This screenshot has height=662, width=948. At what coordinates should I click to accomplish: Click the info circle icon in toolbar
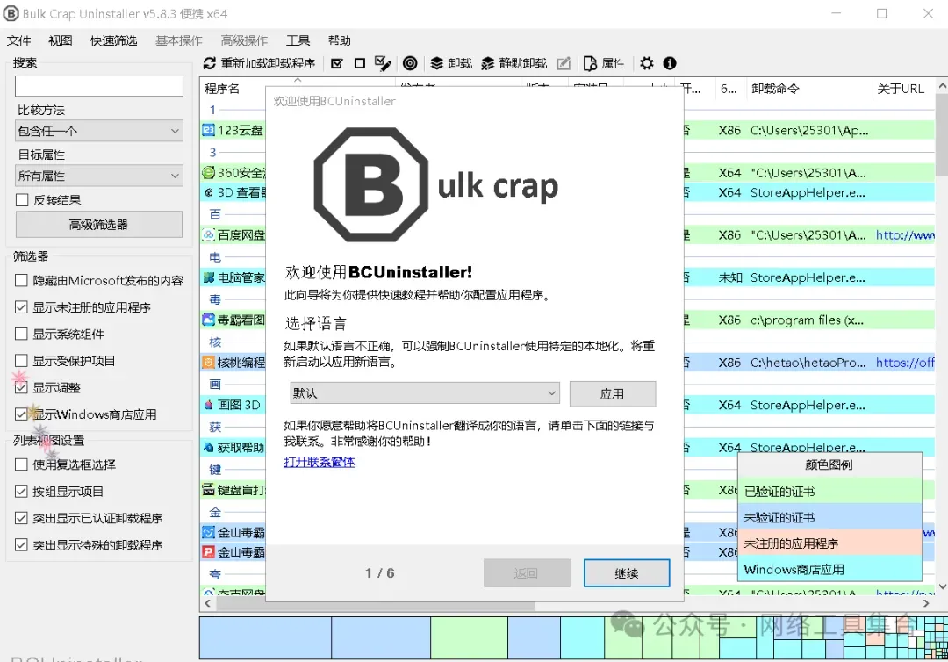(669, 63)
